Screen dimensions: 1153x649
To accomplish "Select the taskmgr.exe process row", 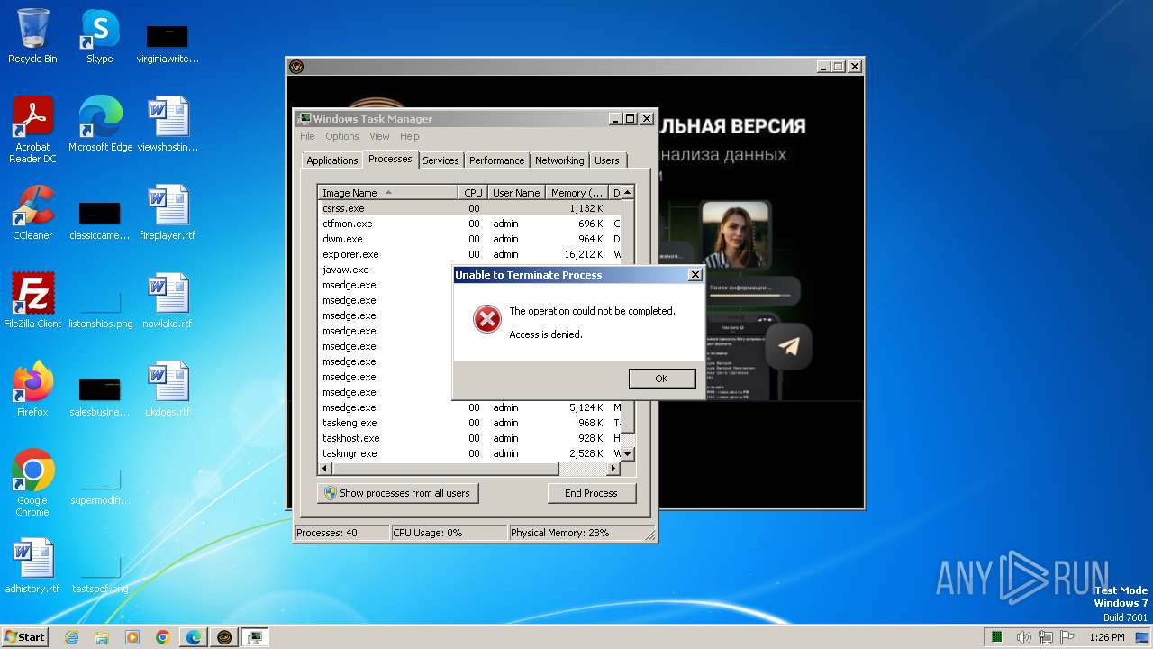I will [x=469, y=453].
